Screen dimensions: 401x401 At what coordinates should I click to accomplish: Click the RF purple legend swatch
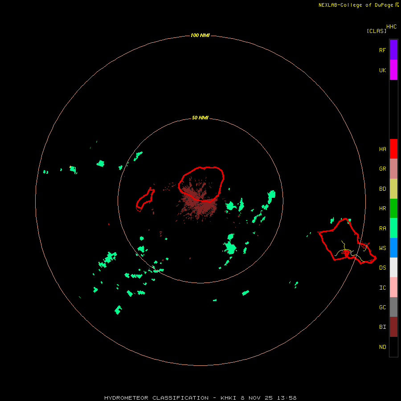393,50
